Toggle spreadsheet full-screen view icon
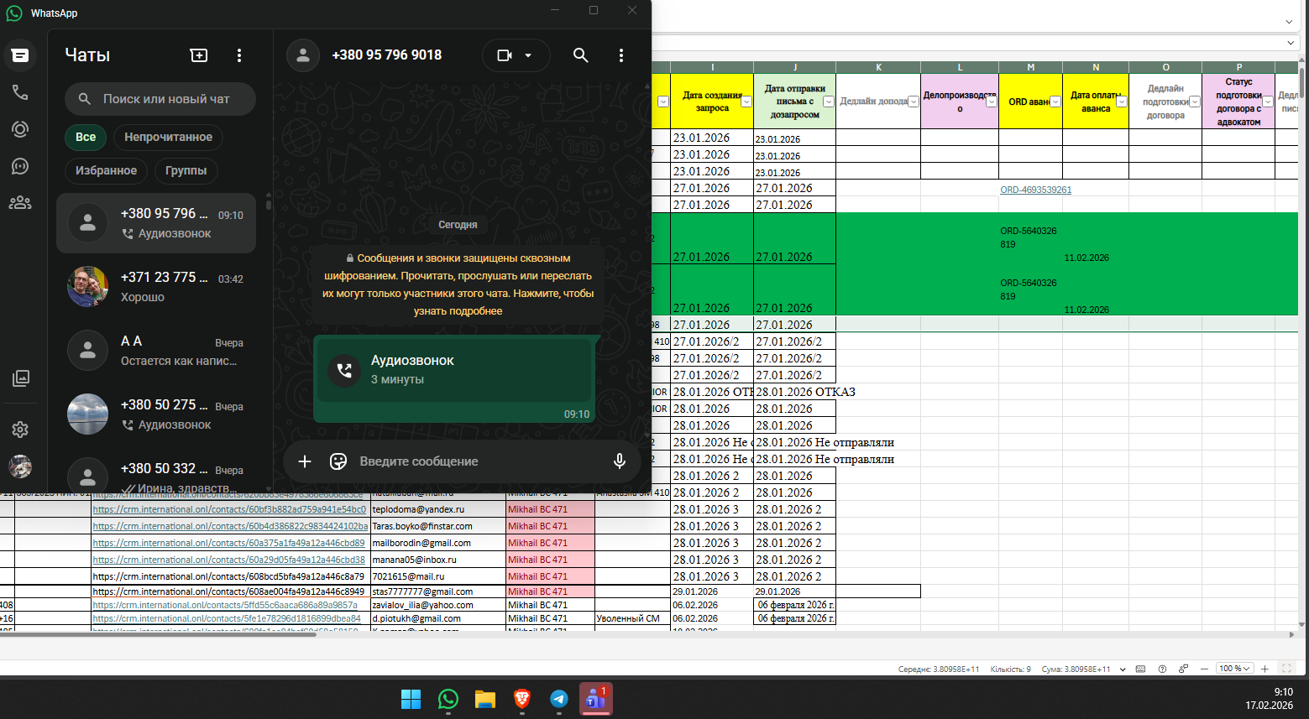Image resolution: width=1309 pixels, height=719 pixels. click(1286, 669)
